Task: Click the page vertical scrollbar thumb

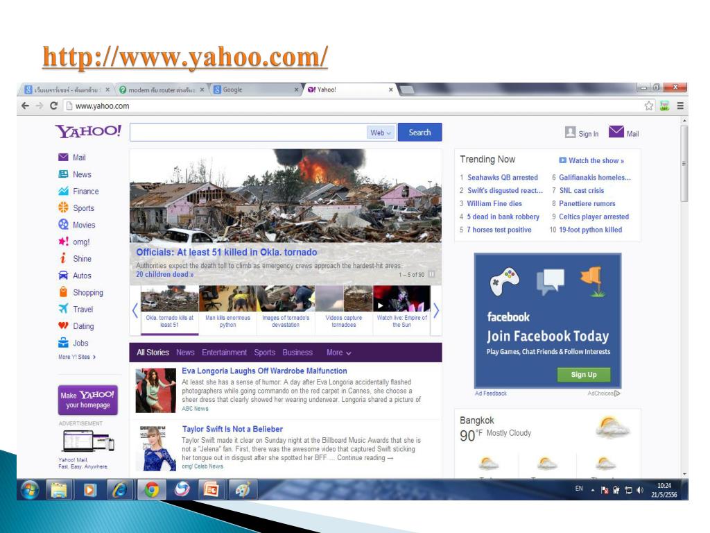Action: (684, 163)
